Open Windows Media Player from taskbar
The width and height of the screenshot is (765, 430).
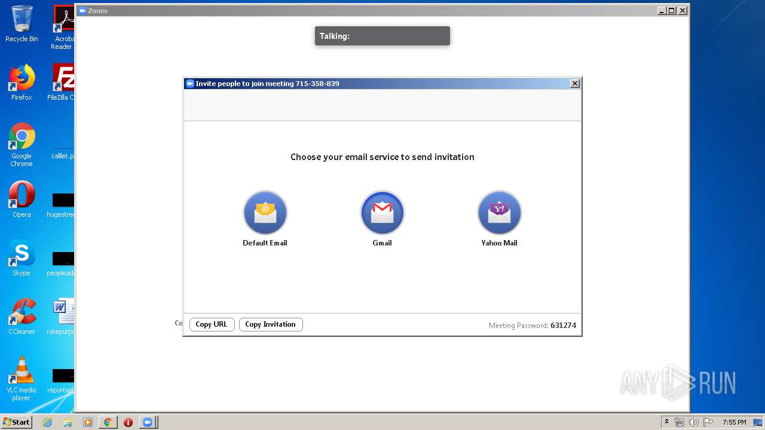click(x=88, y=422)
